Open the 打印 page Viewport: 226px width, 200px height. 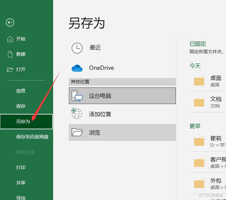click(x=26, y=167)
